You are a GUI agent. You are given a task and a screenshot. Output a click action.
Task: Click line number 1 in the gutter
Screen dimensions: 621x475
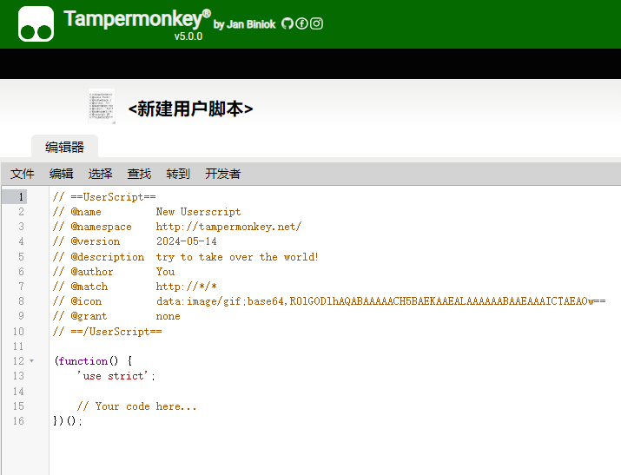pyautogui.click(x=21, y=197)
